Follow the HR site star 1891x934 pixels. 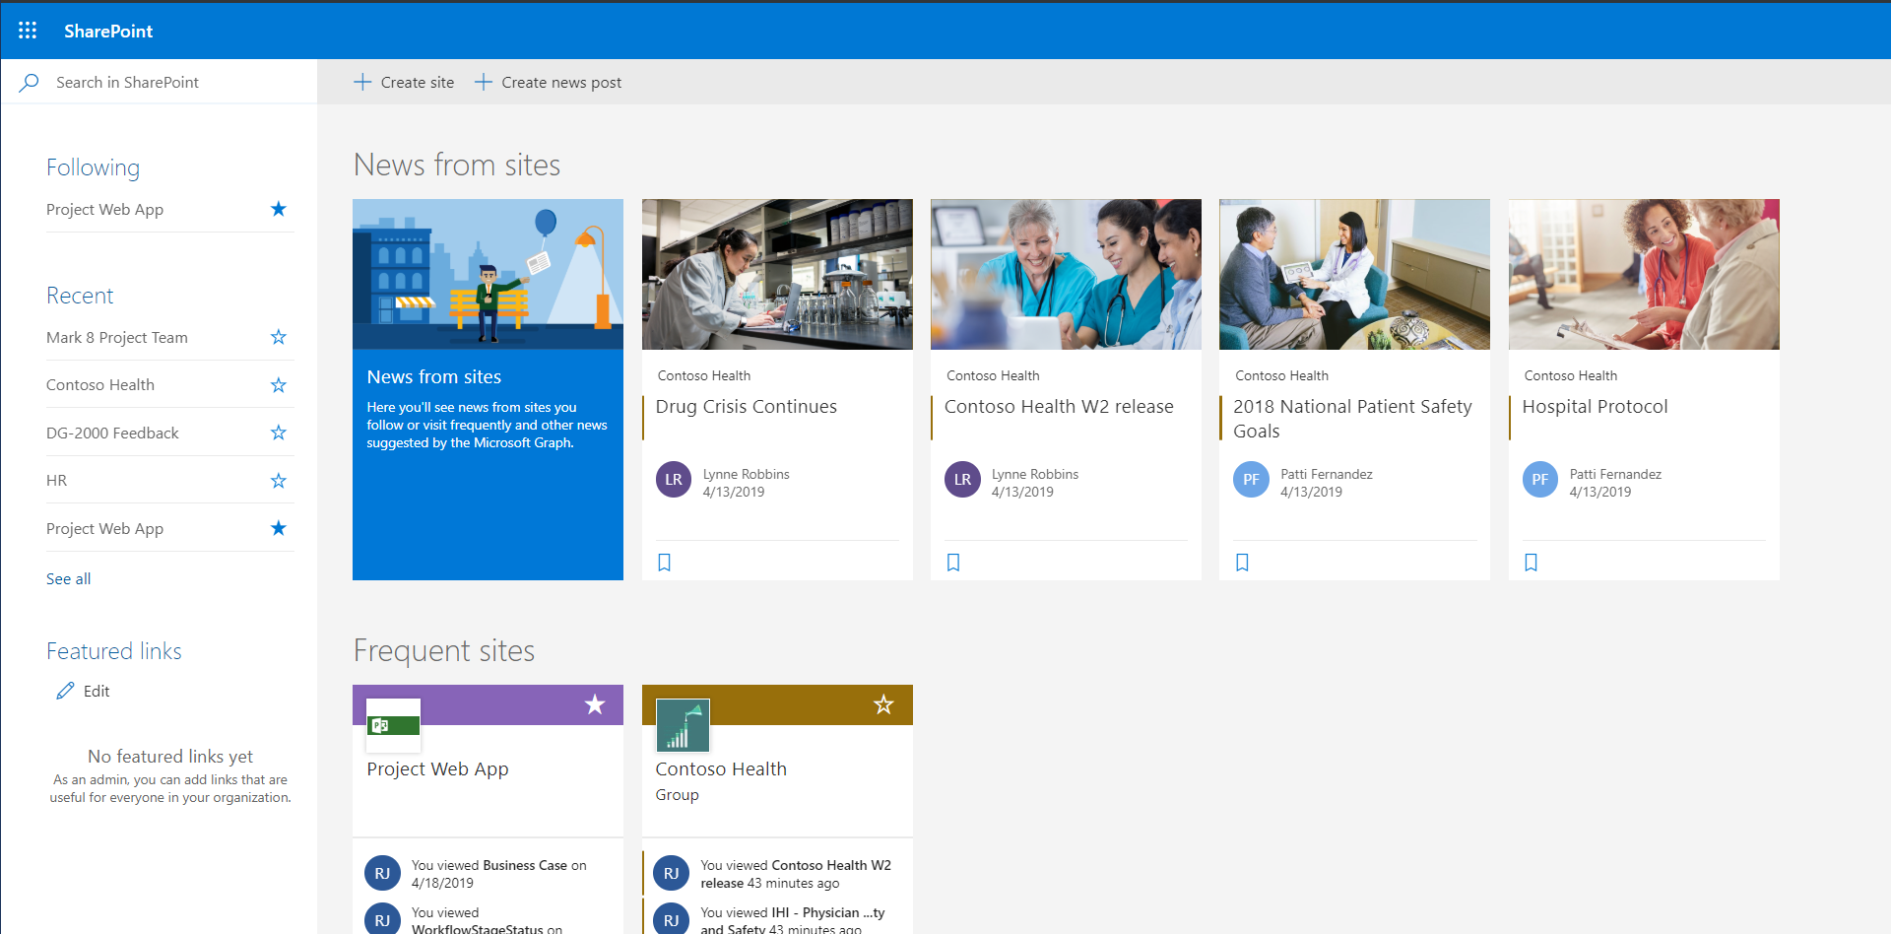tap(279, 481)
